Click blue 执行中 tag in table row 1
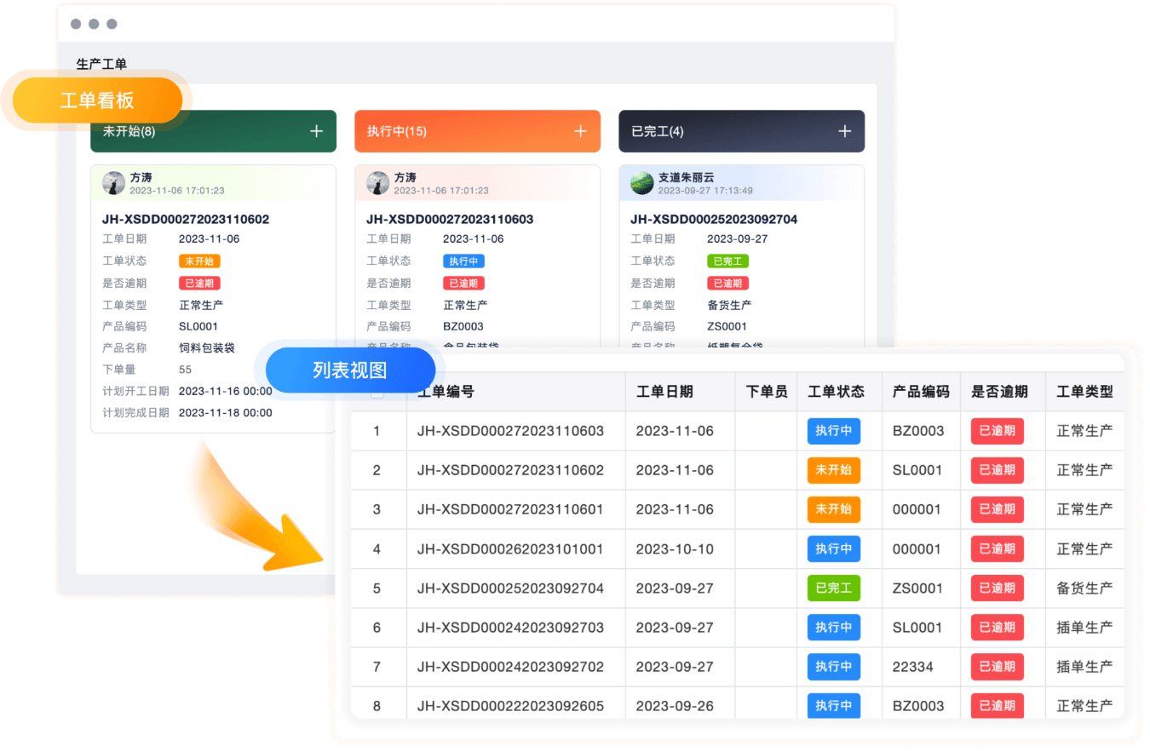Screen dimensions: 1150x752 tap(833, 431)
